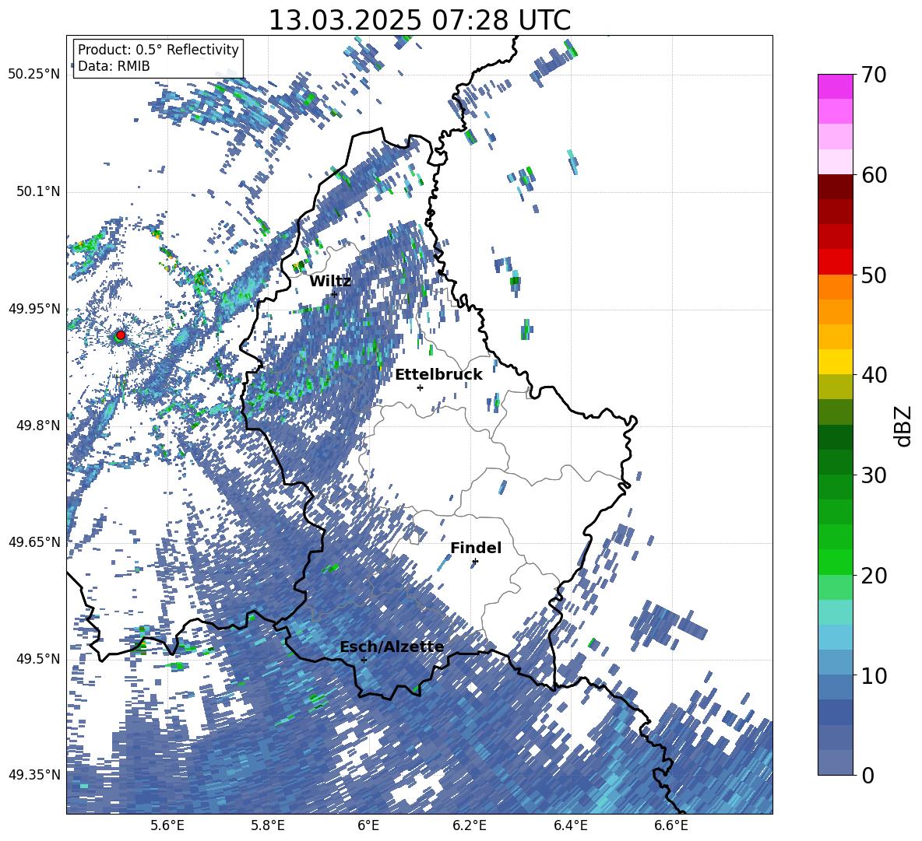Click the colorbar tick label 70
The image size is (922, 841).
tap(874, 75)
